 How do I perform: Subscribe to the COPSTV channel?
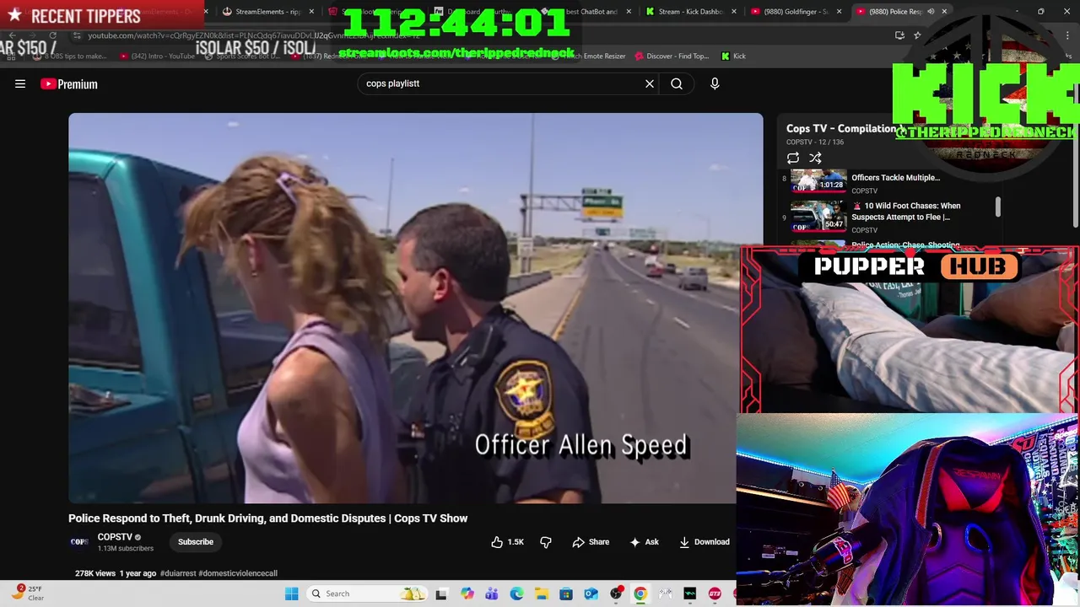196,542
